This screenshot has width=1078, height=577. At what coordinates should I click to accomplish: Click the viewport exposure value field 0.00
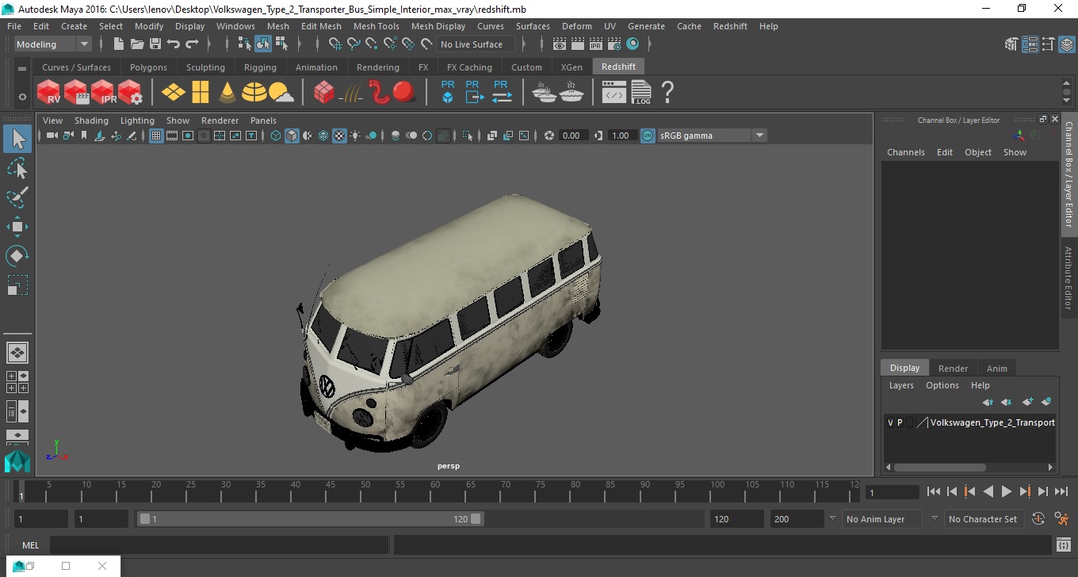tap(571, 136)
